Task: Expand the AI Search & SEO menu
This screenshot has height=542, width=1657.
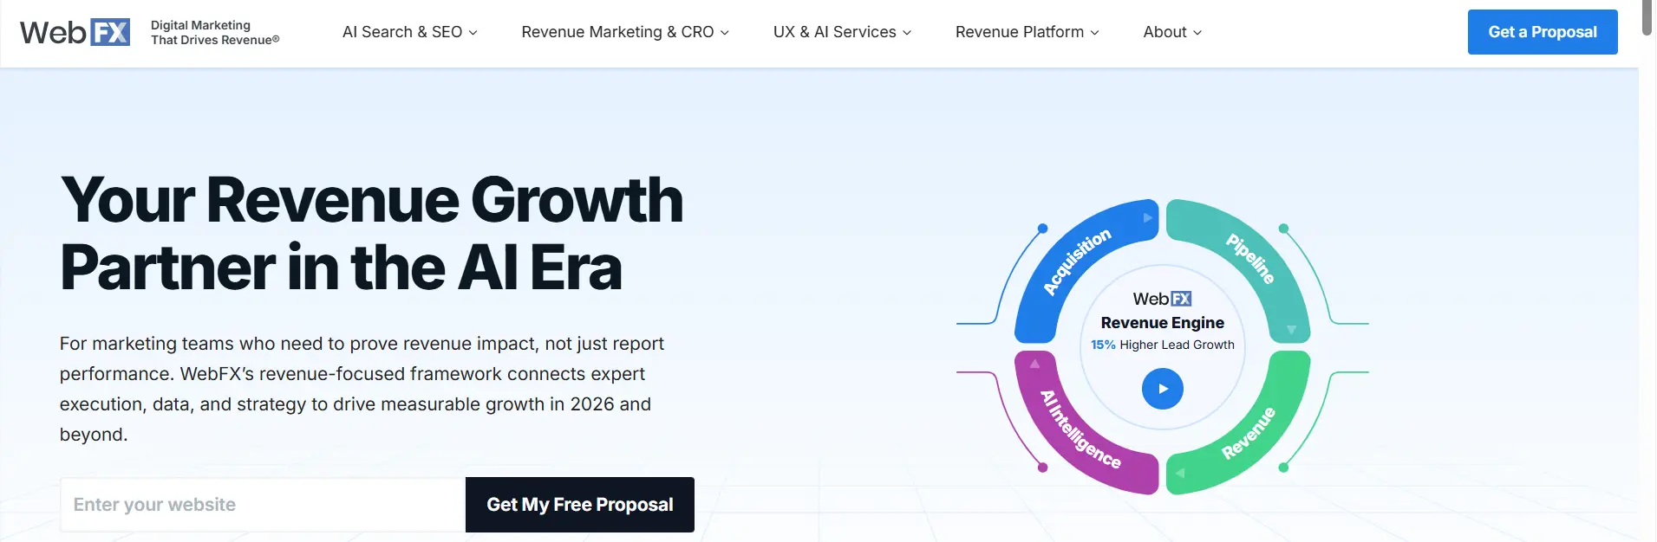Action: (410, 32)
